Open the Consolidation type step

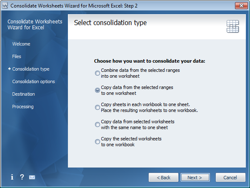[x=31, y=69]
